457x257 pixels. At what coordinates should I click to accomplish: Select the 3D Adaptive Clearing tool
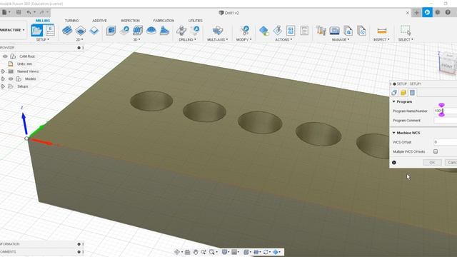pos(111,31)
